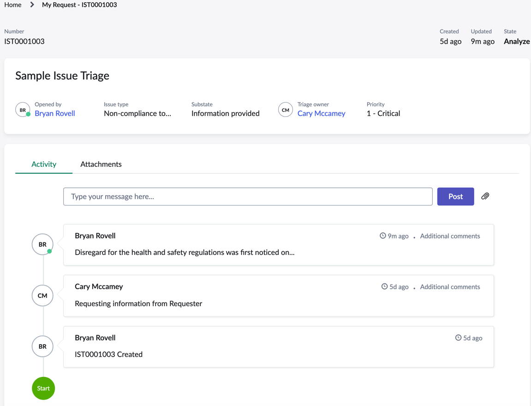This screenshot has height=406, width=531.
Task: Click clock icon on Cary Mccamey comment
Action: click(x=384, y=287)
